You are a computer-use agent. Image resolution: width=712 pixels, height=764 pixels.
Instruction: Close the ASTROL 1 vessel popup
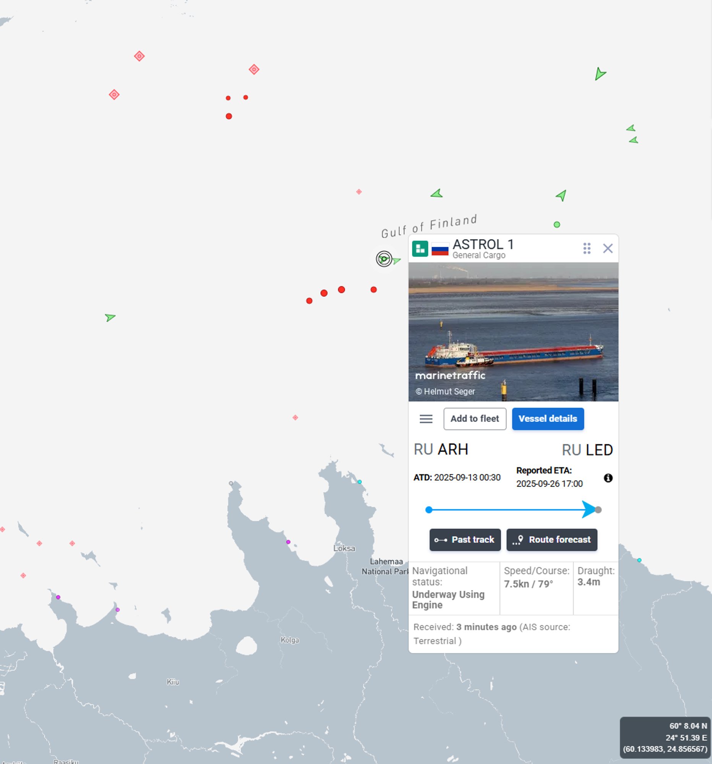pos(607,248)
